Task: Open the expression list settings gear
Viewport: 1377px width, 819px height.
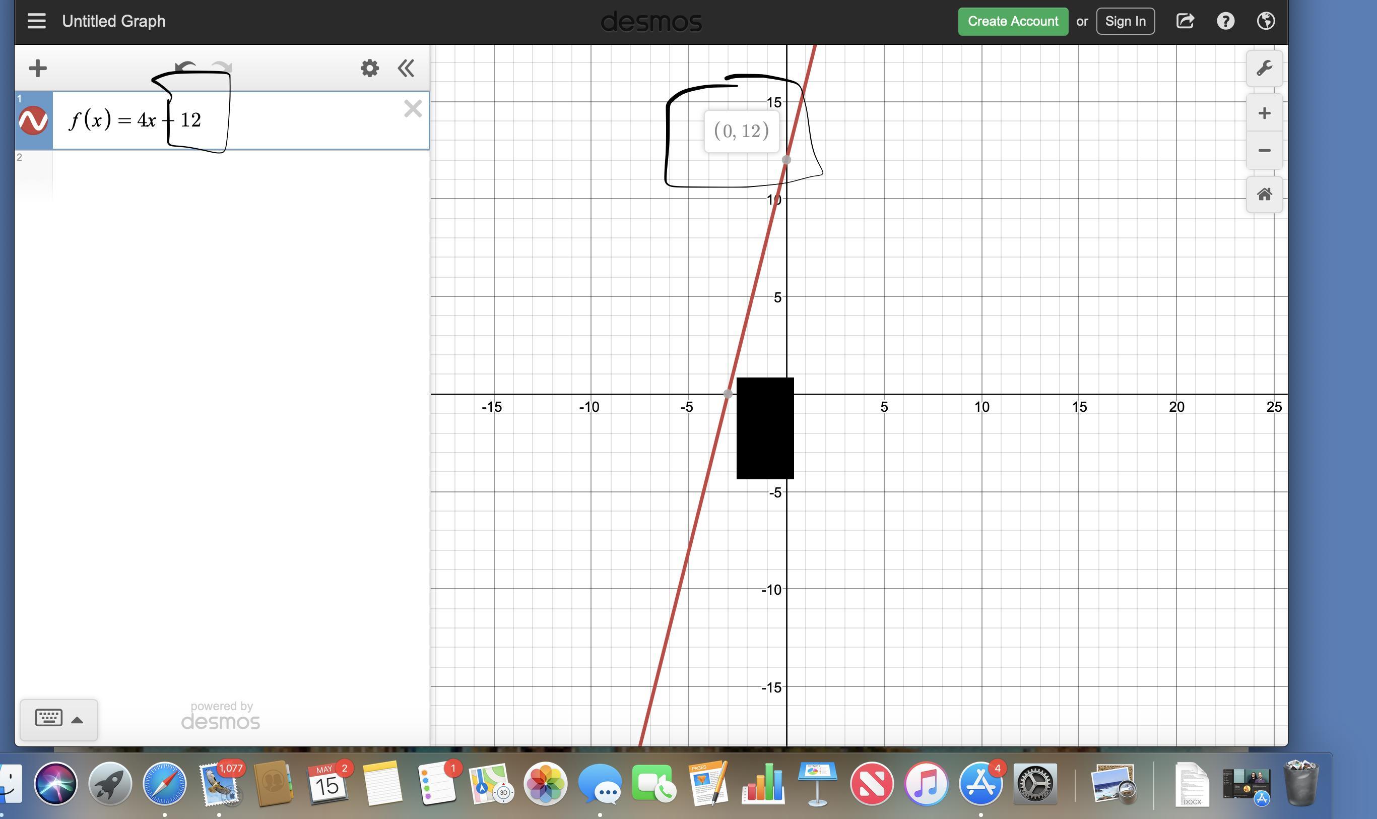Action: click(x=370, y=69)
